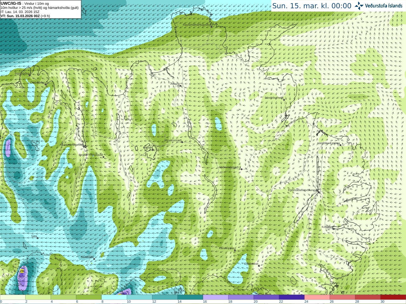This screenshot has width=406, height=304.
Task: Select the Mývatn station label
Action: 148,148
